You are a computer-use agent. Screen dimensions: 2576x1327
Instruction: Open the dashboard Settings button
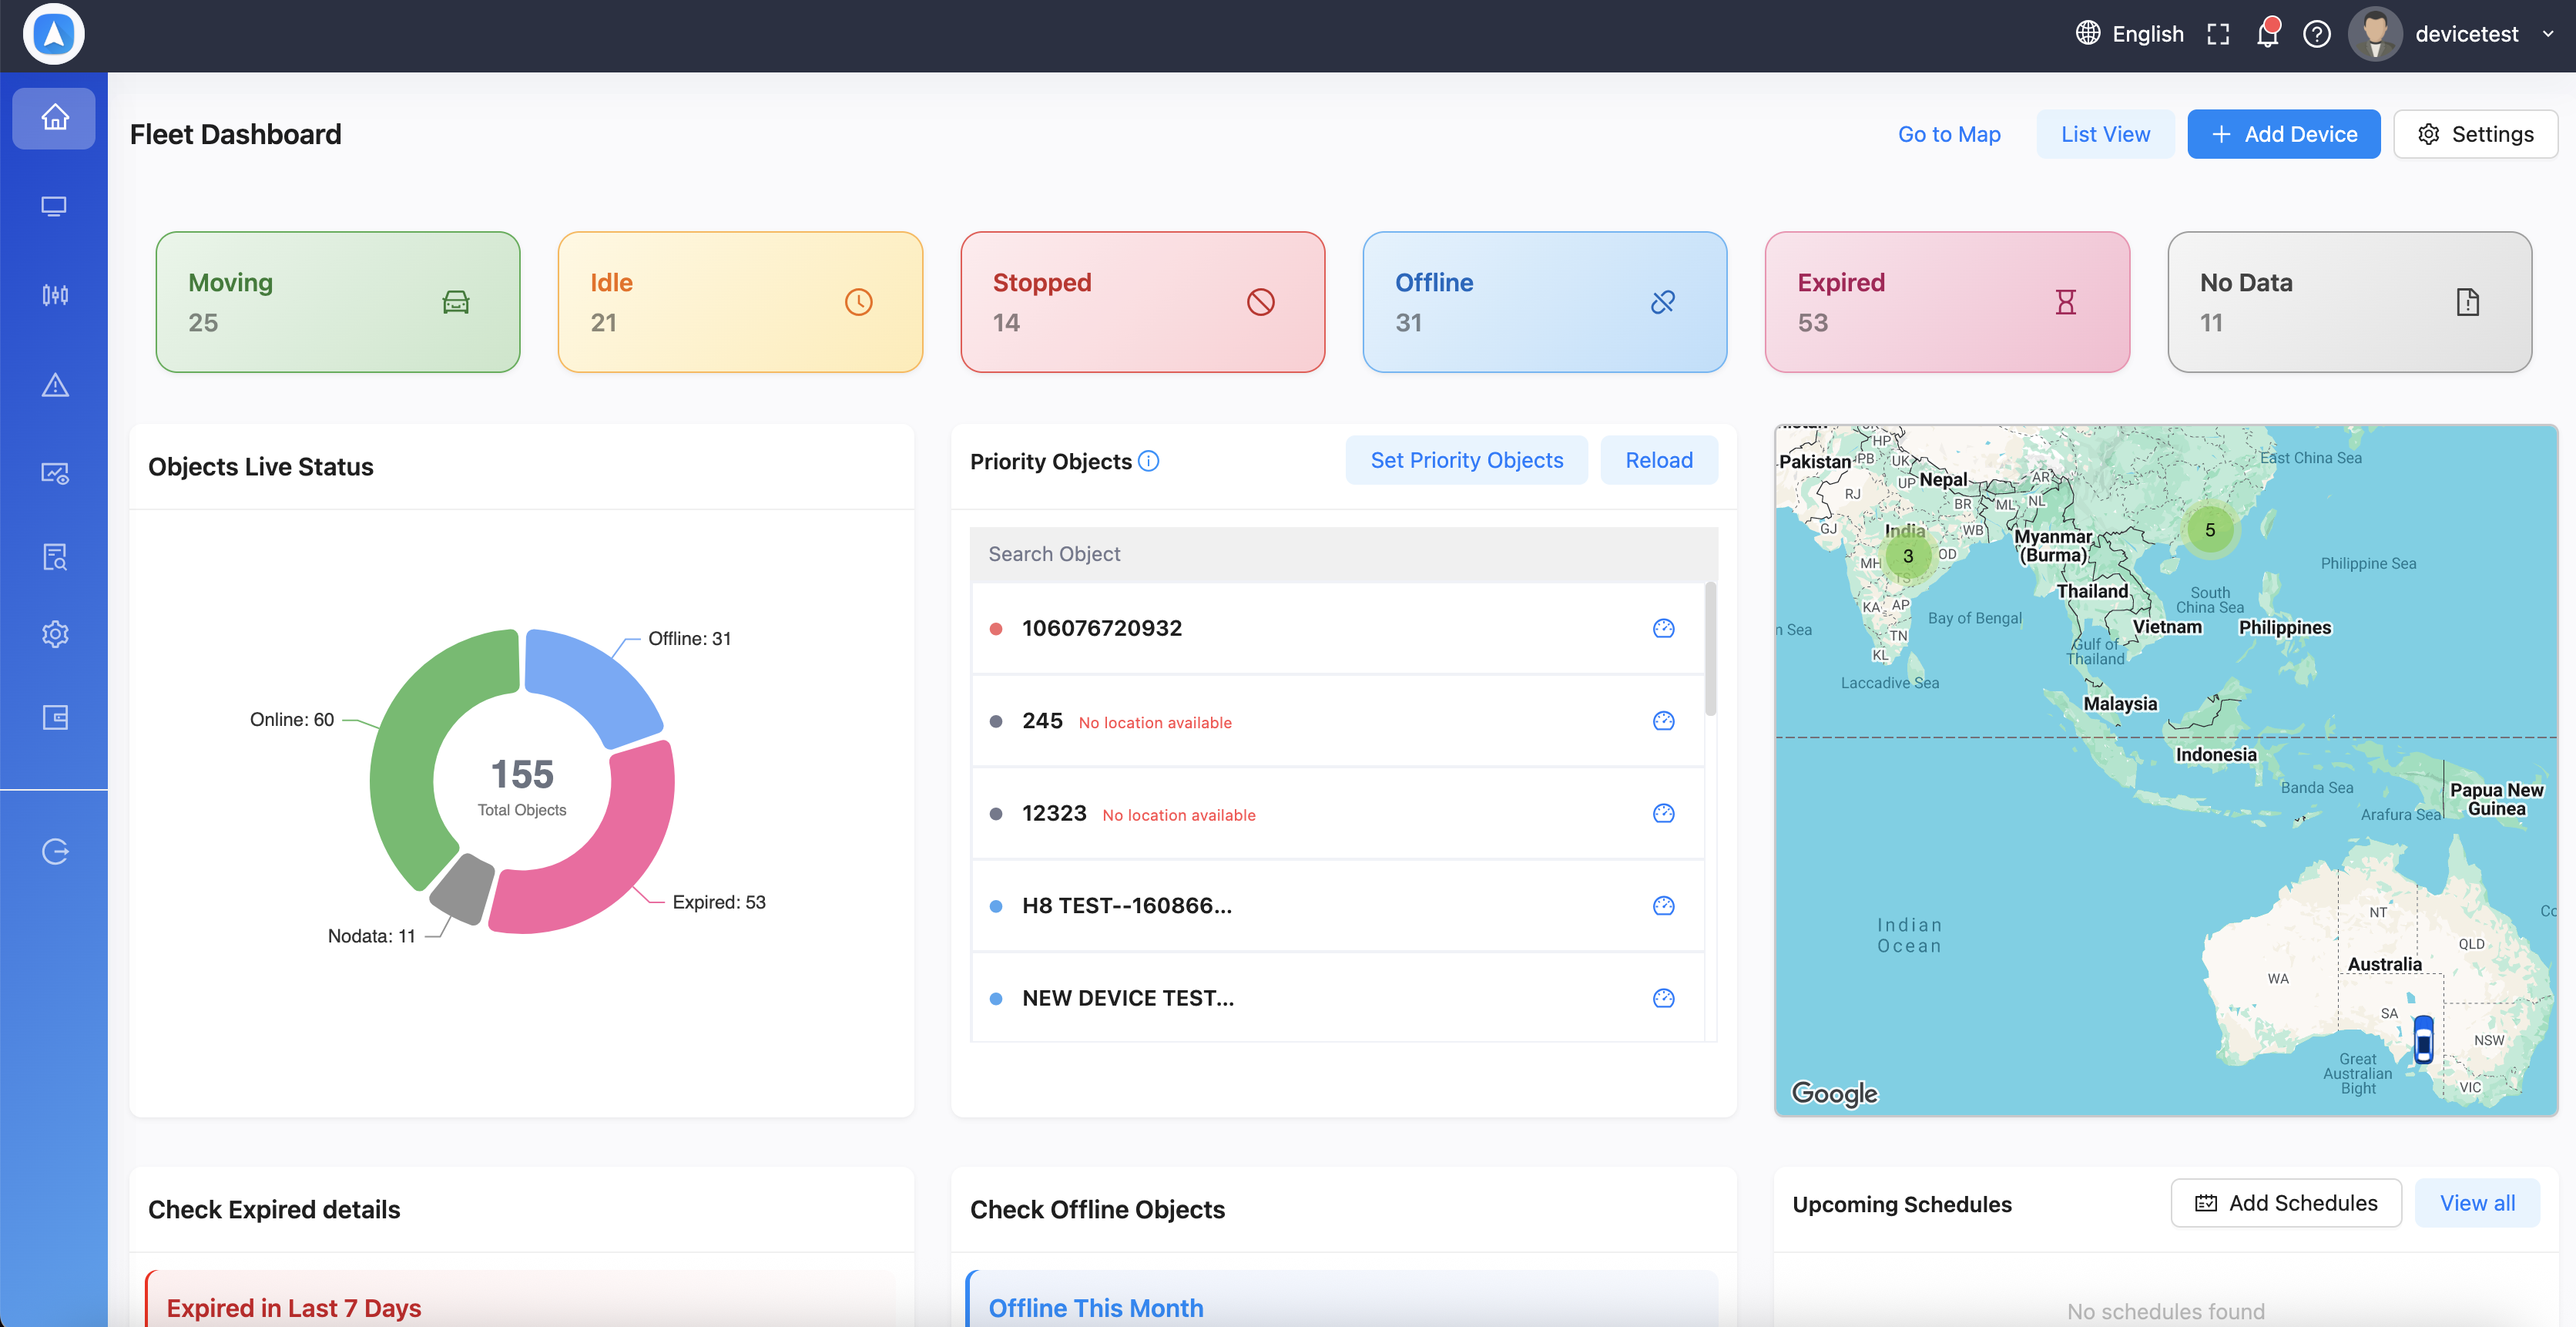point(2475,134)
